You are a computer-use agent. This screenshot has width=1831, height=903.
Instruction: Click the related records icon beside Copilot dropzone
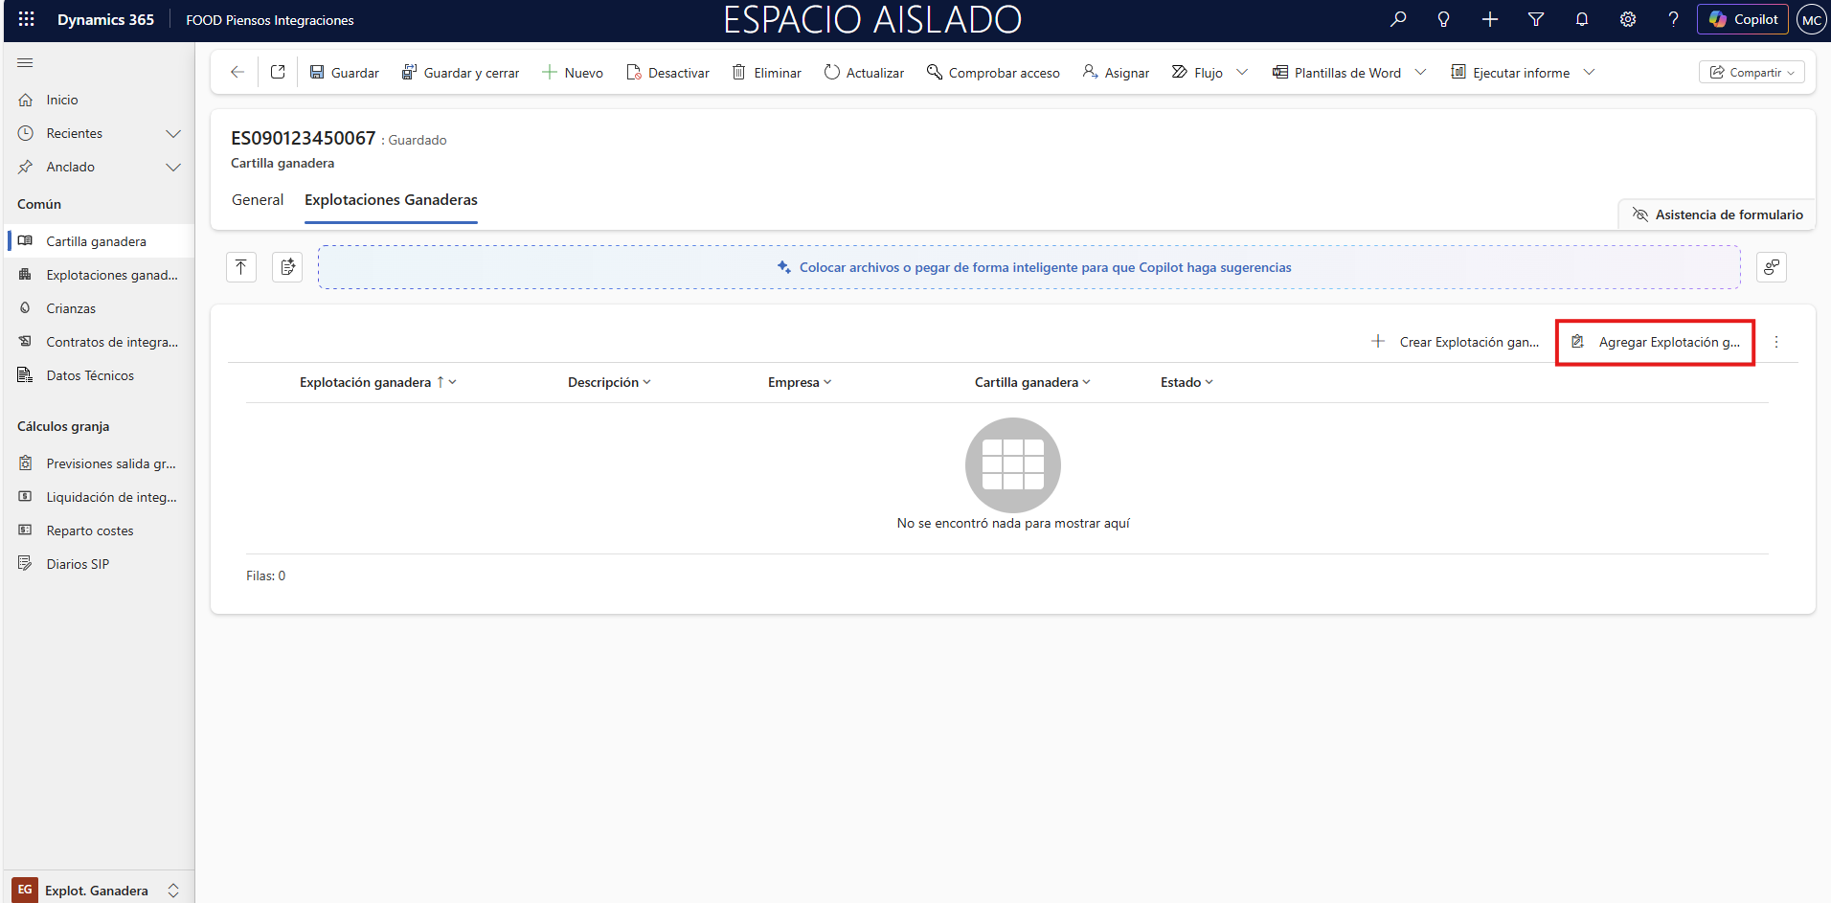[1771, 267]
